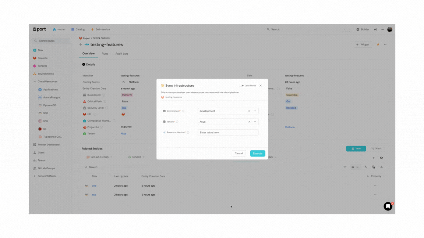Toggle Json Mode switch on
The image size is (424, 238).
tap(243, 86)
